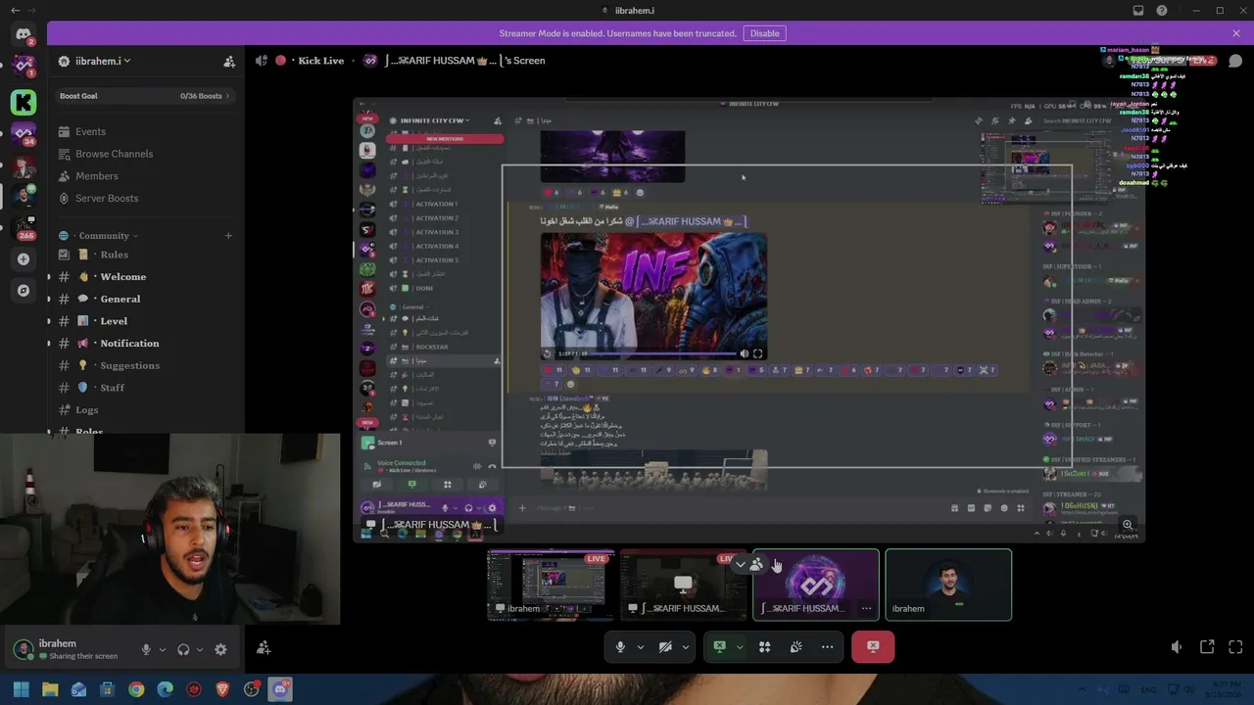Mute microphone in user panel

tap(146, 649)
